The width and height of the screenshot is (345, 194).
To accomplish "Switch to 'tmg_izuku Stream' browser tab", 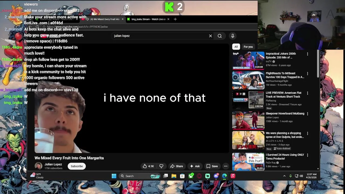I will (x=149, y=19).
